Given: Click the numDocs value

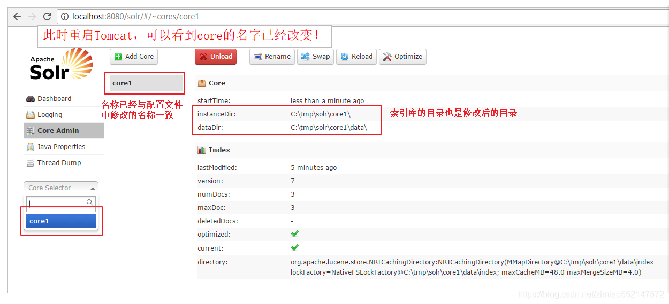Looking at the screenshot, I should click(293, 194).
